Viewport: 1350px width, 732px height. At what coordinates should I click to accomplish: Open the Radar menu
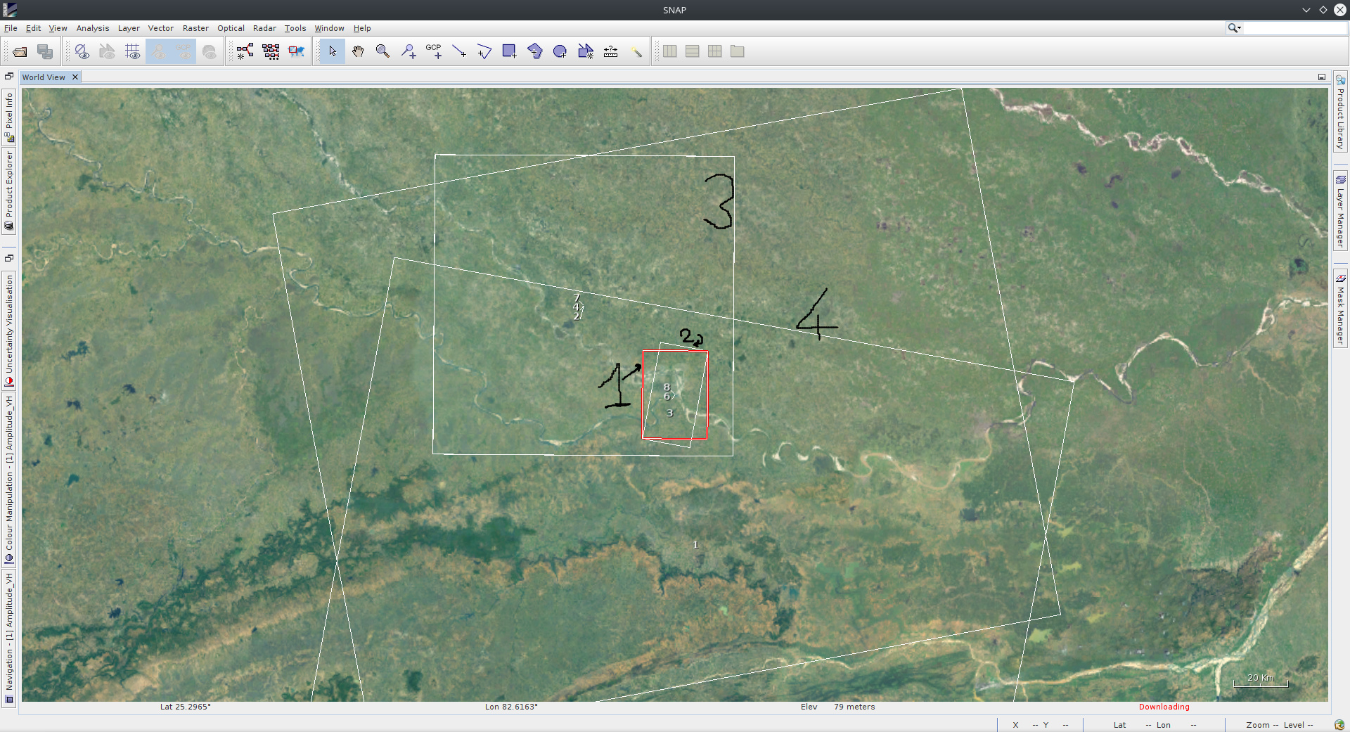264,28
